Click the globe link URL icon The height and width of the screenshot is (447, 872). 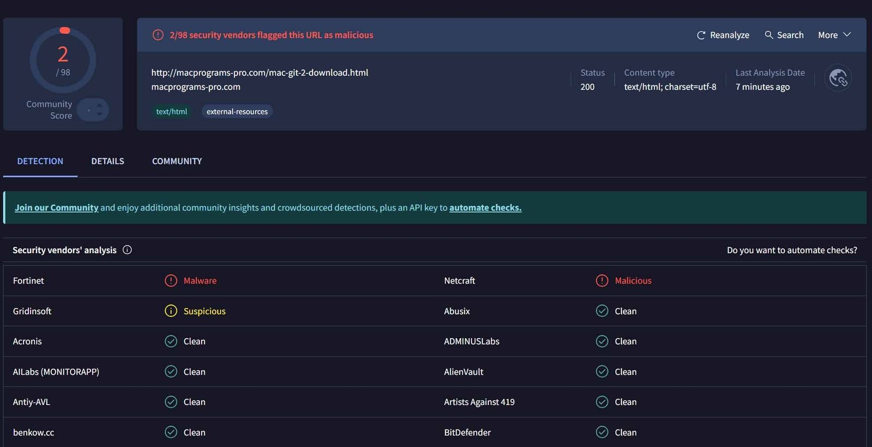click(838, 78)
